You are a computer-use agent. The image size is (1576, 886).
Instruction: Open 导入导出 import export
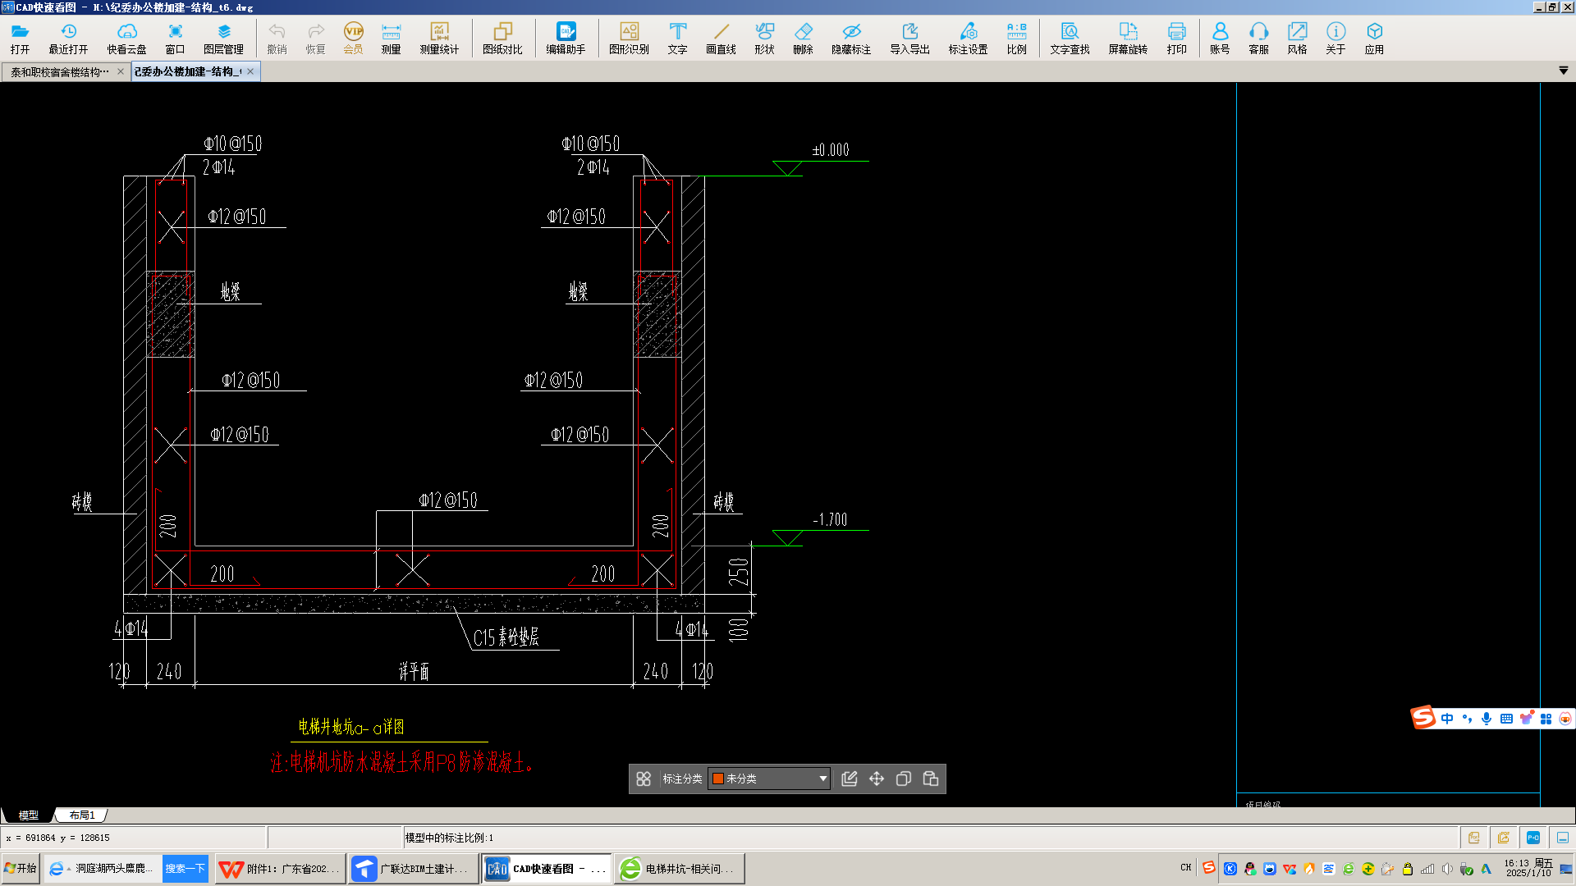click(x=909, y=38)
